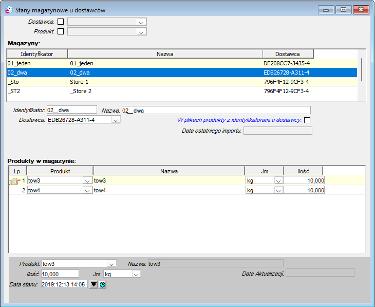Click bottom read-only Nazwa field tow3

[216, 263]
